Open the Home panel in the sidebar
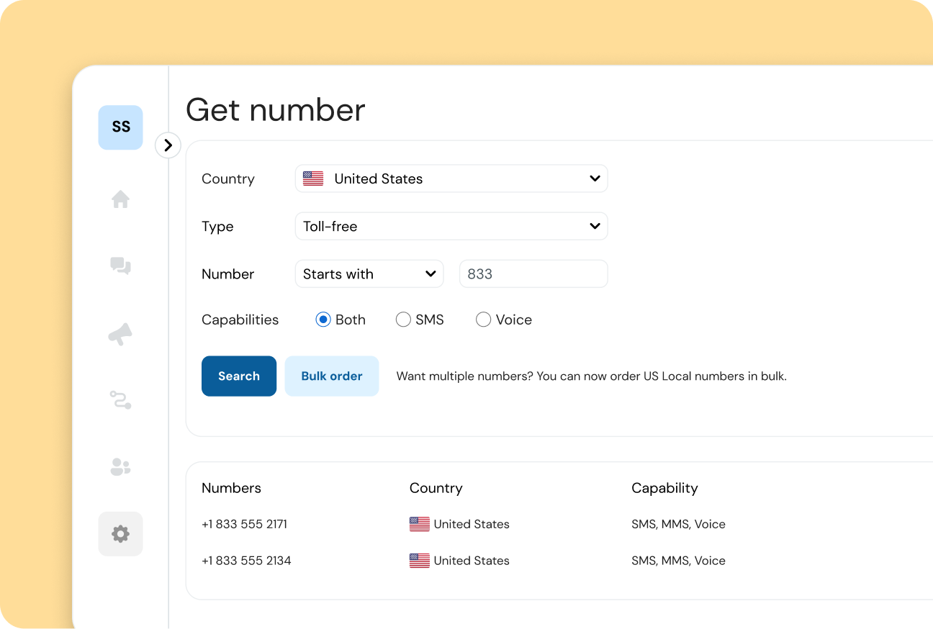Viewport: 933px width, 629px height. click(x=120, y=199)
